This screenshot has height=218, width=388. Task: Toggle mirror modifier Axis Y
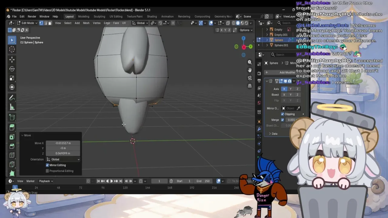tap(290, 89)
